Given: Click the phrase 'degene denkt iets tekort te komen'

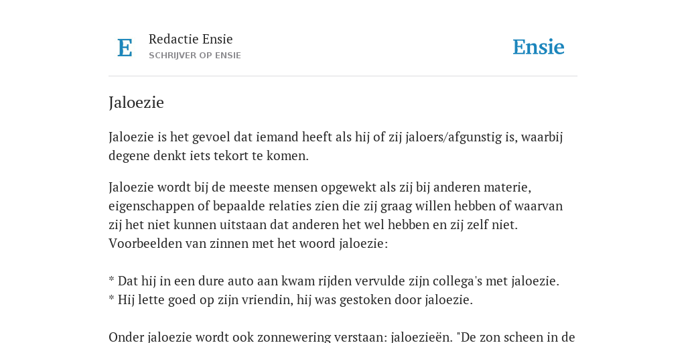Looking at the screenshot, I should coord(209,155).
